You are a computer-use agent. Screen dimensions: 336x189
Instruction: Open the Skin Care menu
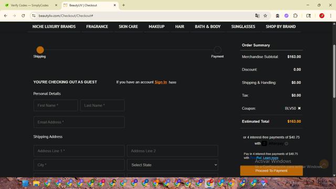coord(128,27)
